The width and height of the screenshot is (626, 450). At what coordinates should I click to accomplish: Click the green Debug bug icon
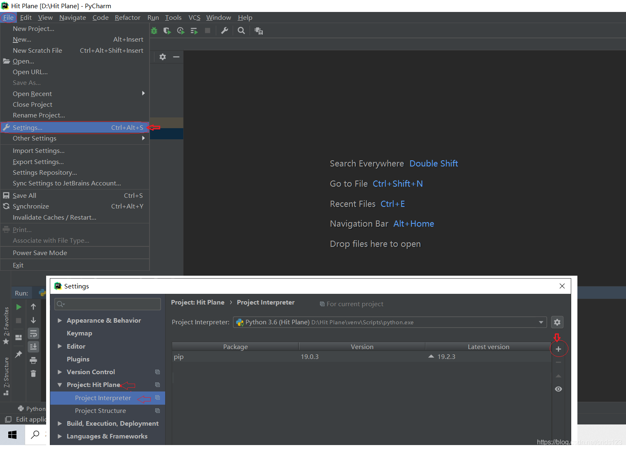[154, 30]
